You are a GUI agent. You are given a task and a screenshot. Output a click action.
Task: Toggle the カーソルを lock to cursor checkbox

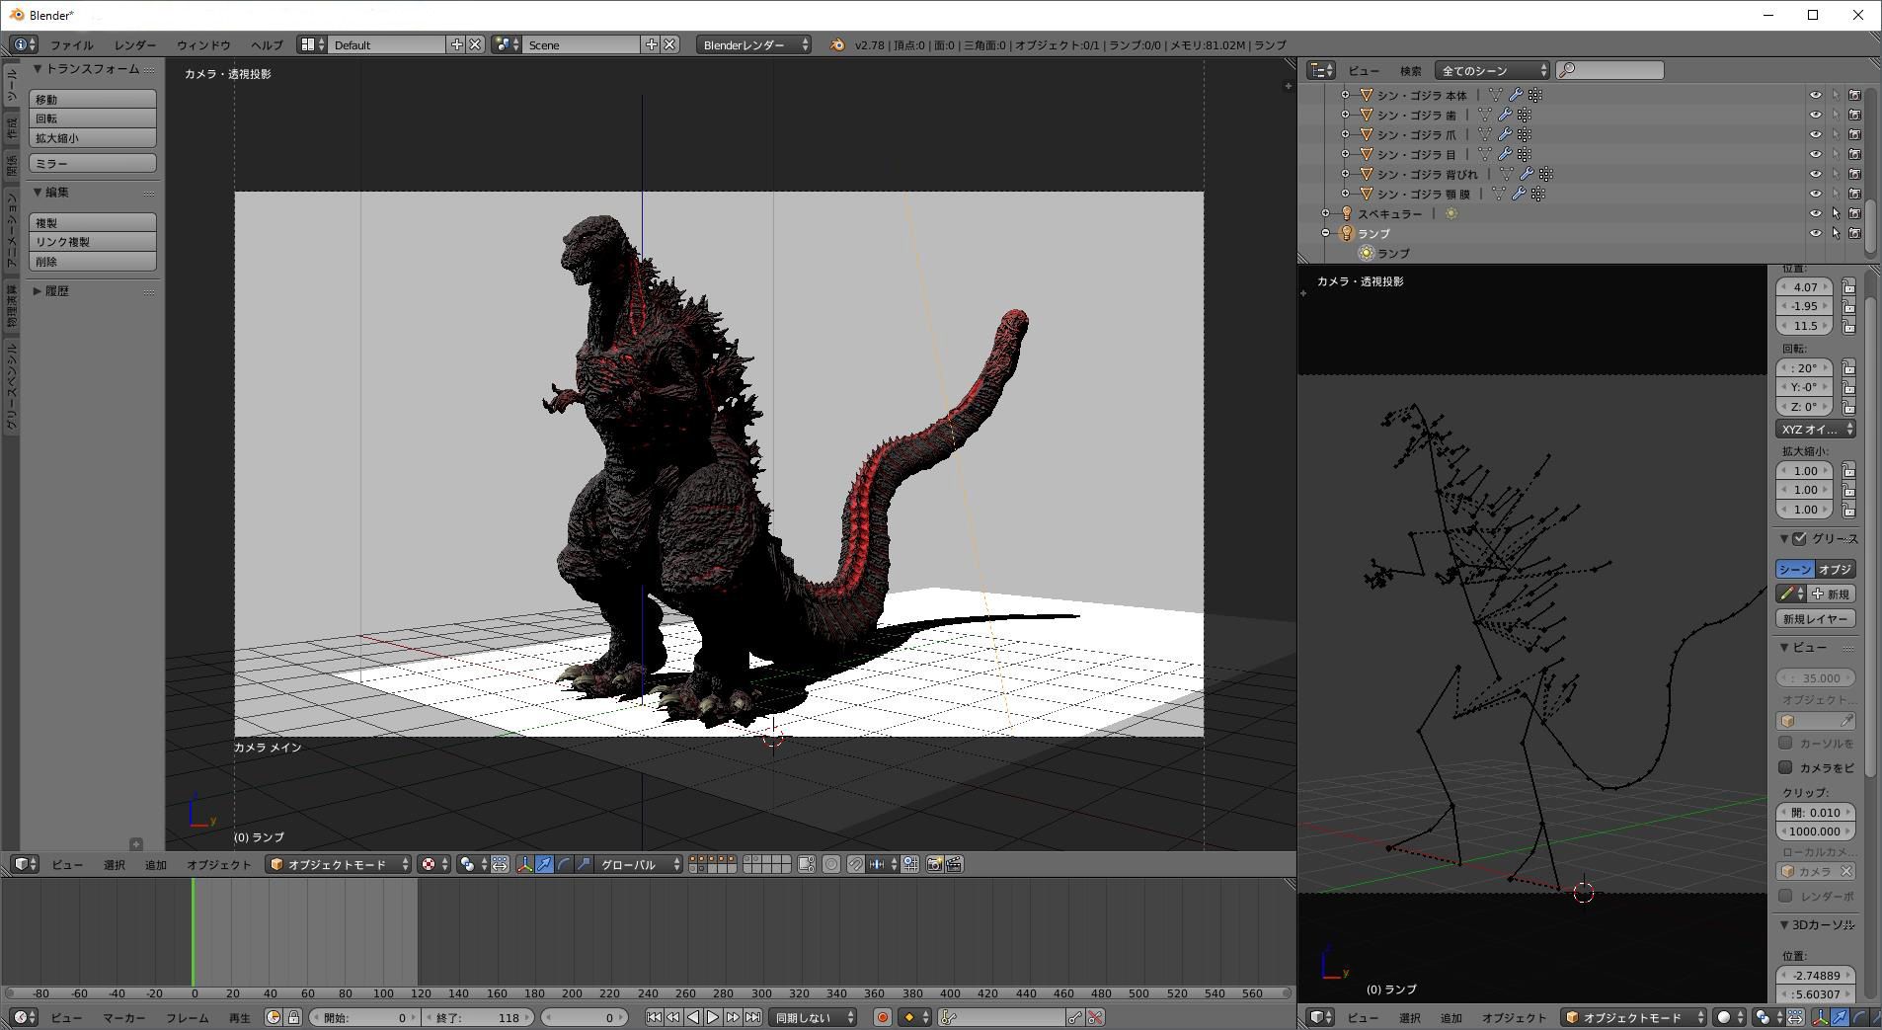pyautogui.click(x=1785, y=743)
